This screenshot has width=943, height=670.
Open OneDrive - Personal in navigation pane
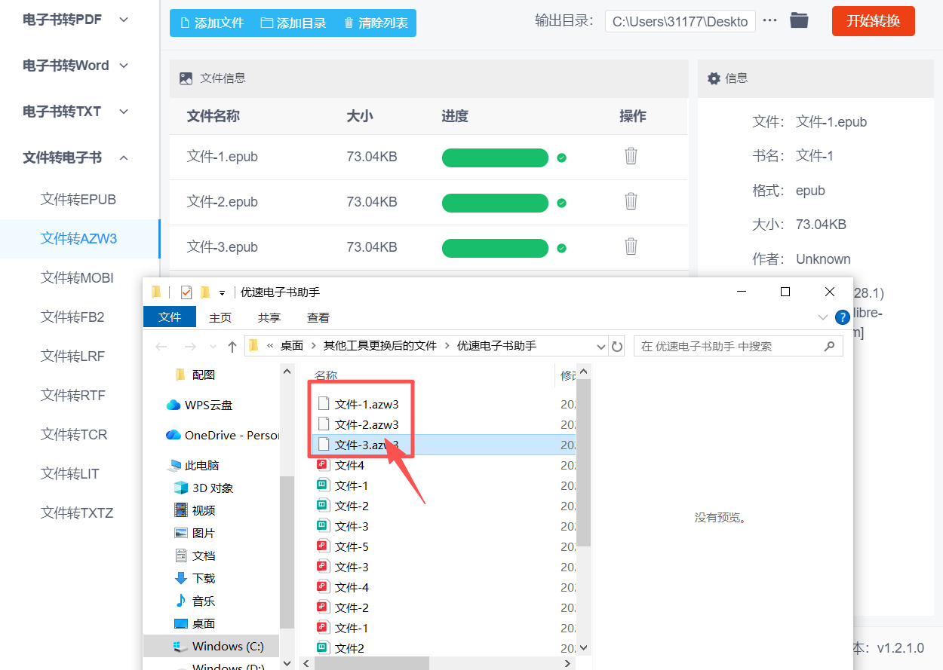tap(223, 435)
